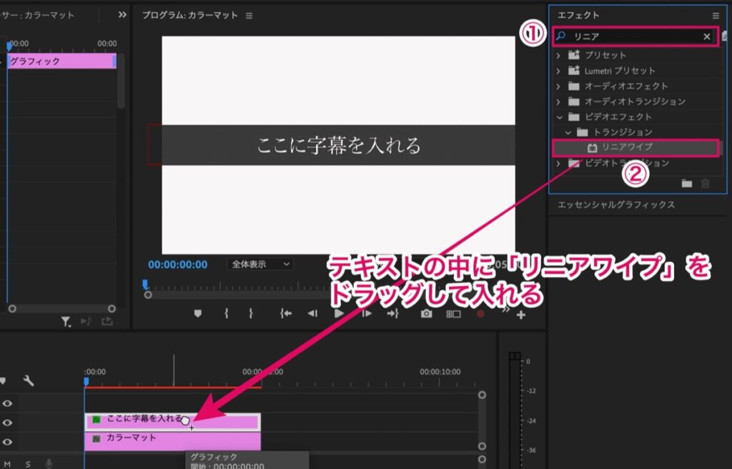Click the Program monitor playhead marker
Viewport: 732px width, 469px height.
[145, 285]
